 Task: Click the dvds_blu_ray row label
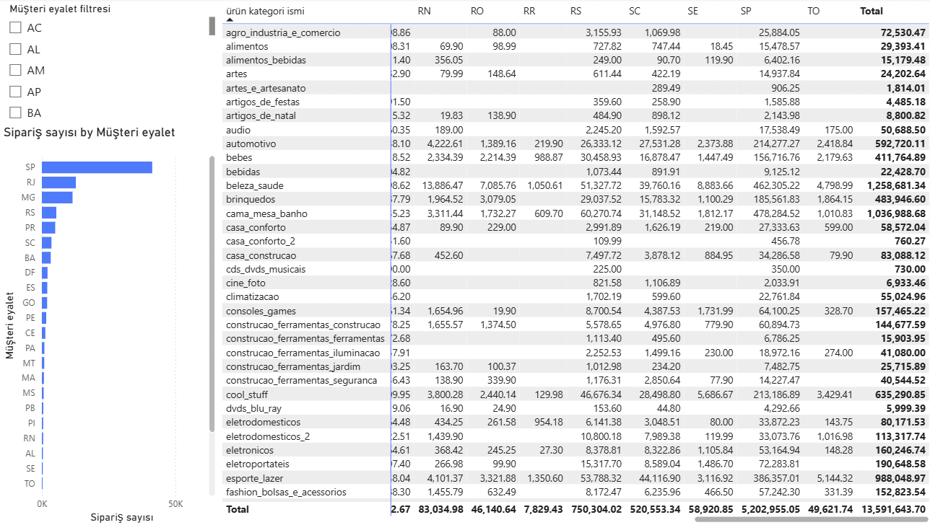click(x=253, y=409)
